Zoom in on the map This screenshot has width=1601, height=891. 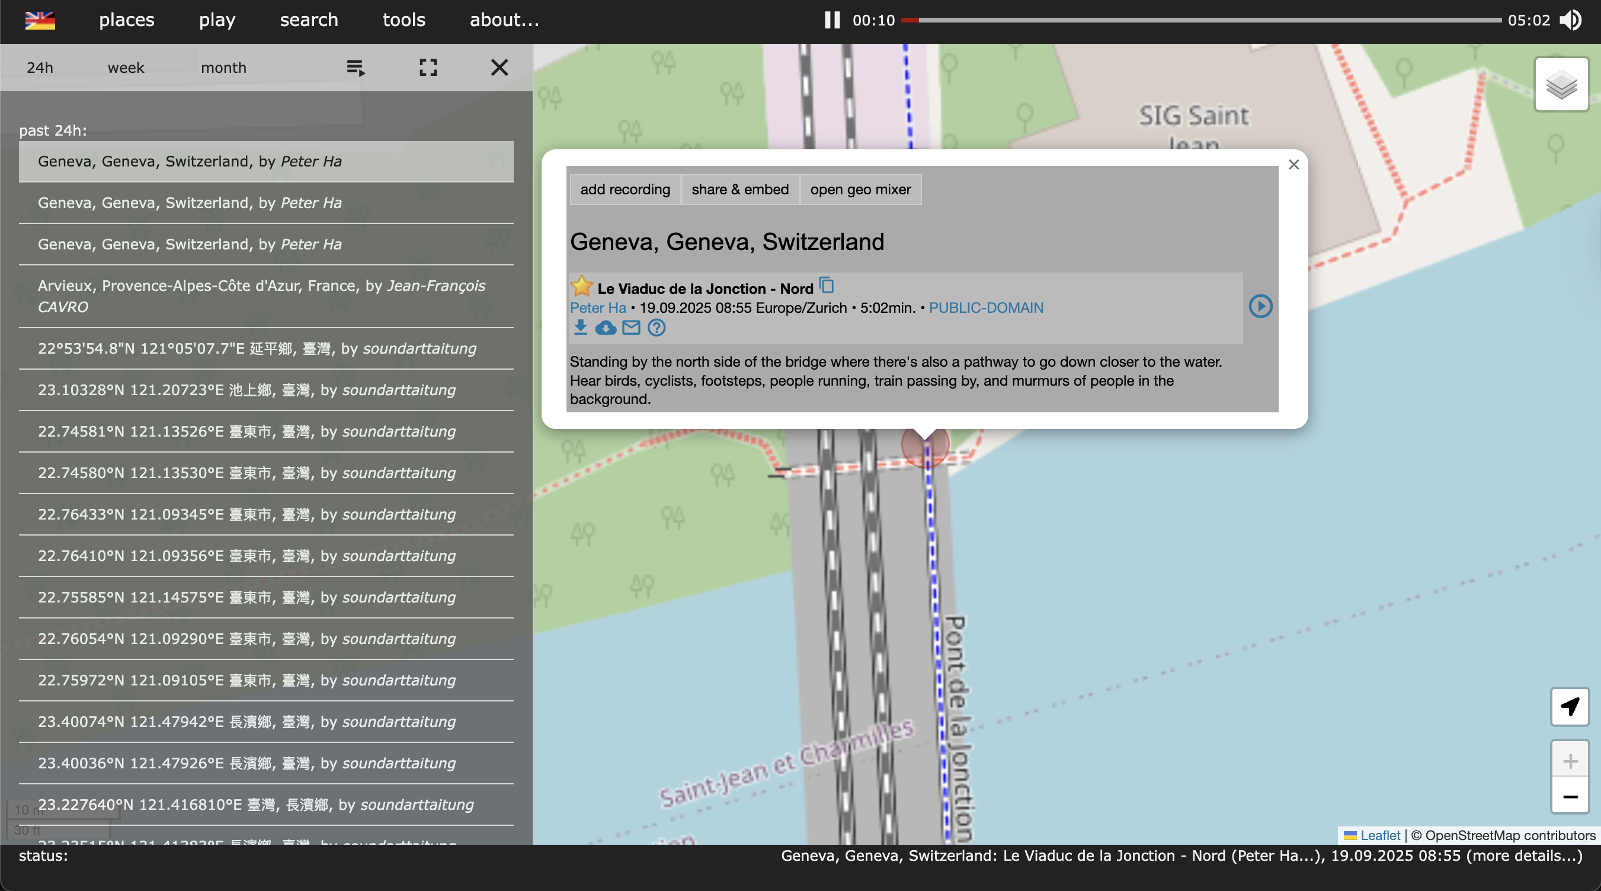(x=1570, y=761)
